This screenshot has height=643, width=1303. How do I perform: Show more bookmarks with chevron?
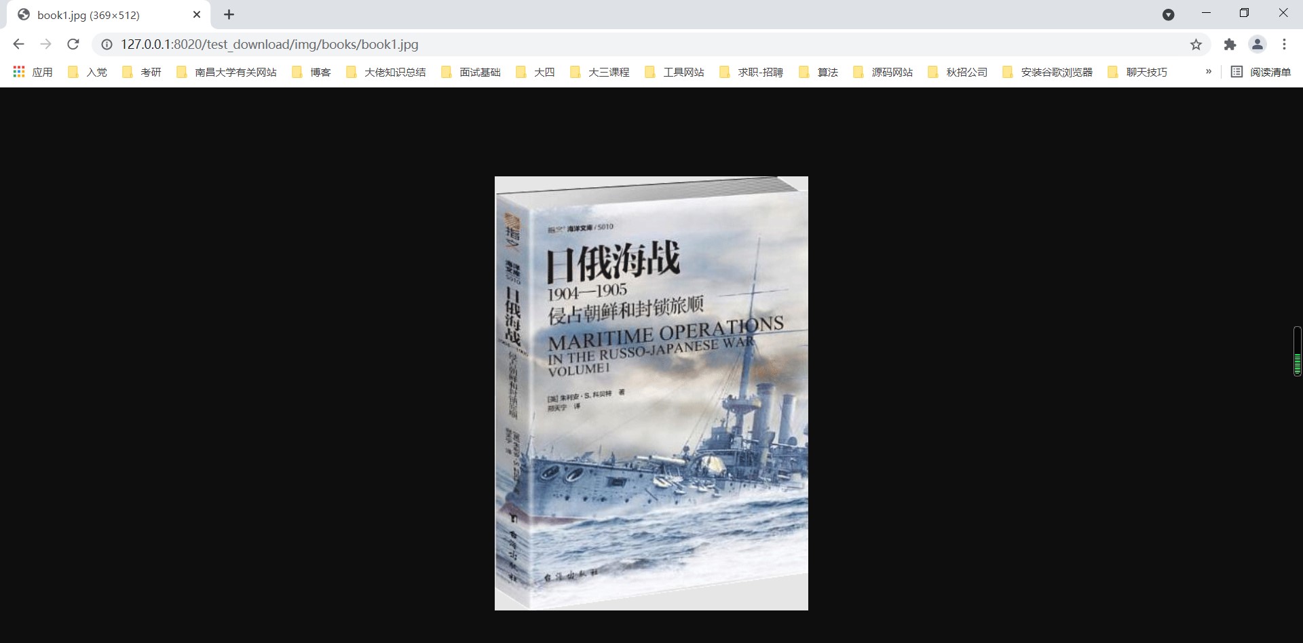(x=1208, y=72)
